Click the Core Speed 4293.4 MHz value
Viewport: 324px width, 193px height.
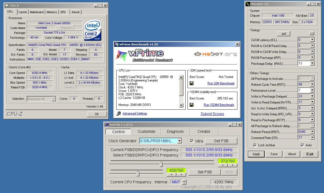(x=40, y=73)
